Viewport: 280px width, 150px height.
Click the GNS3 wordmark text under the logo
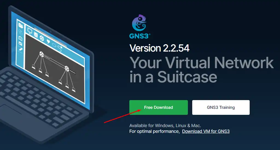[x=140, y=36]
